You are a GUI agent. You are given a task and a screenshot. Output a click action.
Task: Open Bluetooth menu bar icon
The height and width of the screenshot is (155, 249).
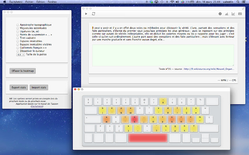coord(167,2)
